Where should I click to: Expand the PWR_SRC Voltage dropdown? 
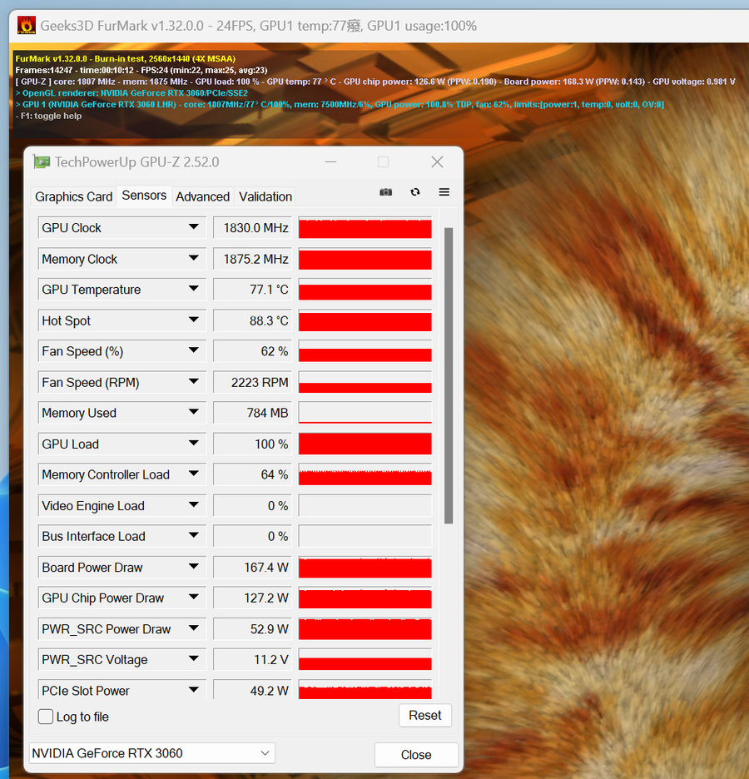[x=194, y=659]
